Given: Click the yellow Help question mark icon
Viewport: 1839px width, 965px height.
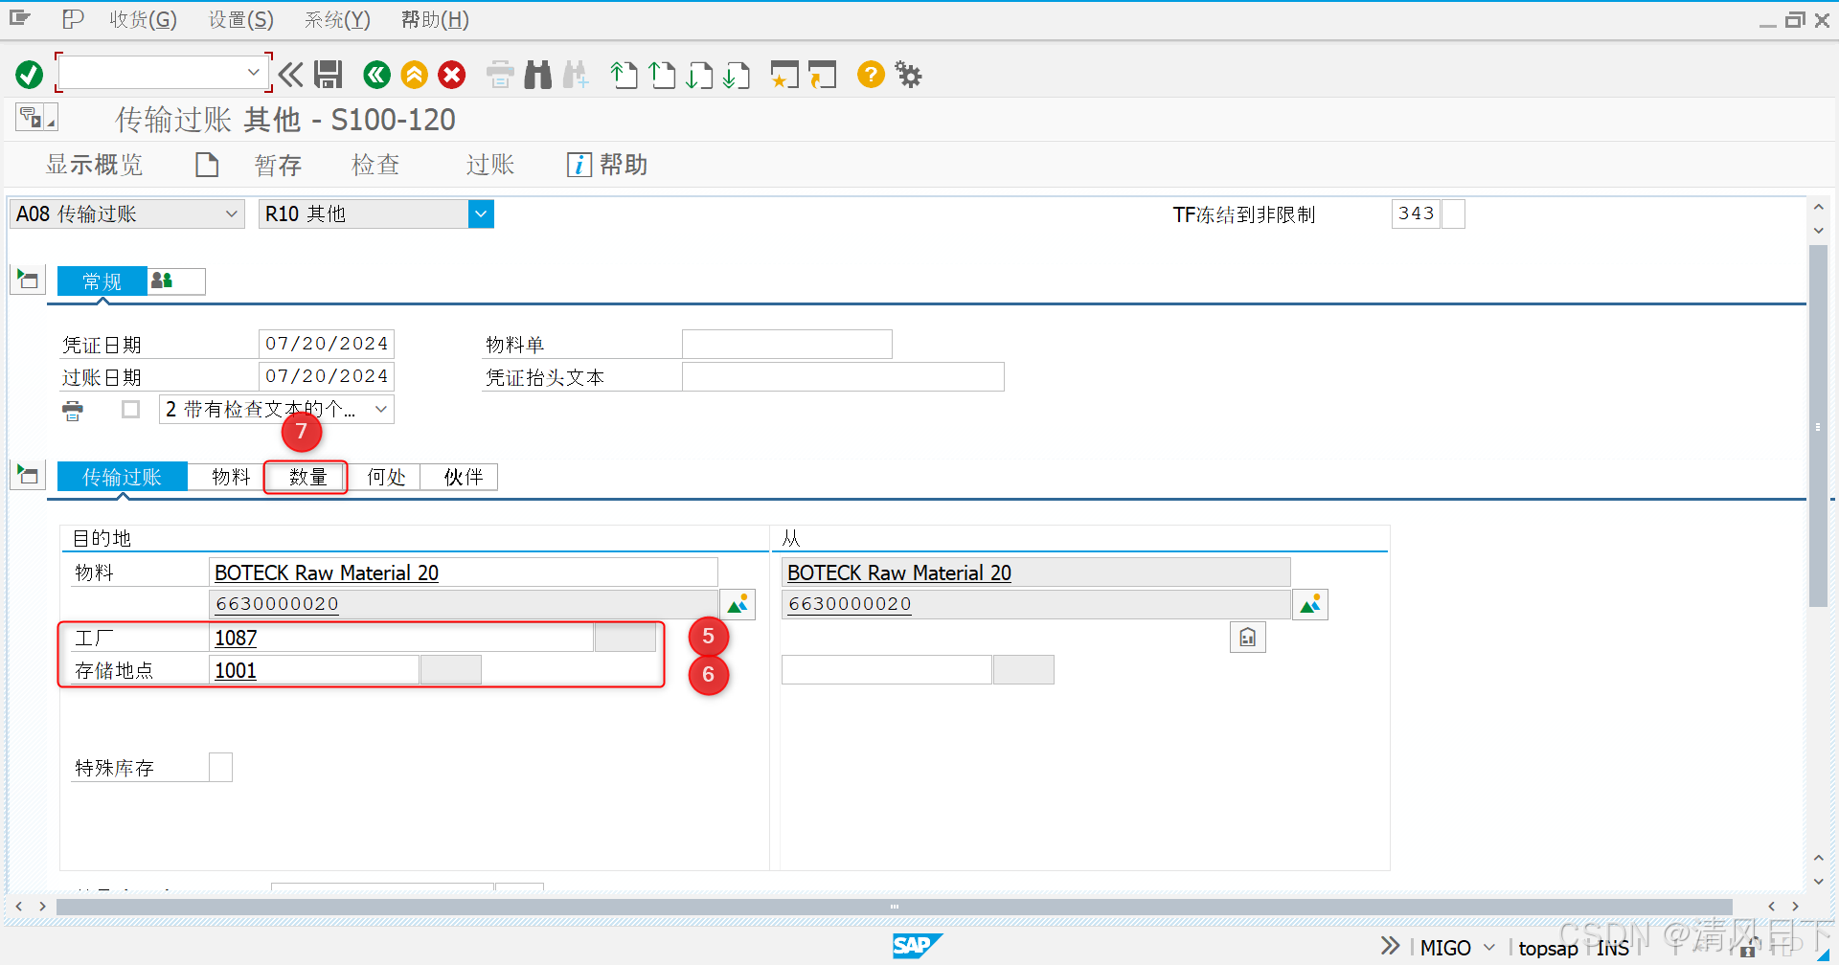Looking at the screenshot, I should coord(871,74).
